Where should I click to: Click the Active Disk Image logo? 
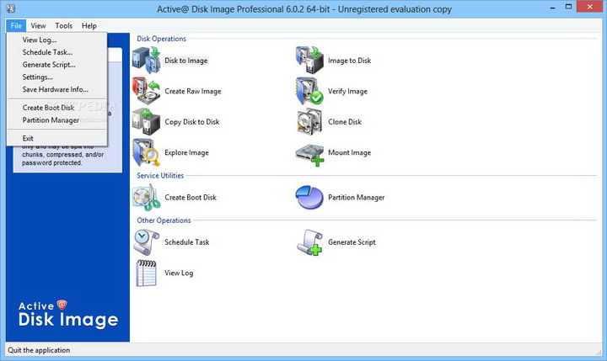point(68,315)
